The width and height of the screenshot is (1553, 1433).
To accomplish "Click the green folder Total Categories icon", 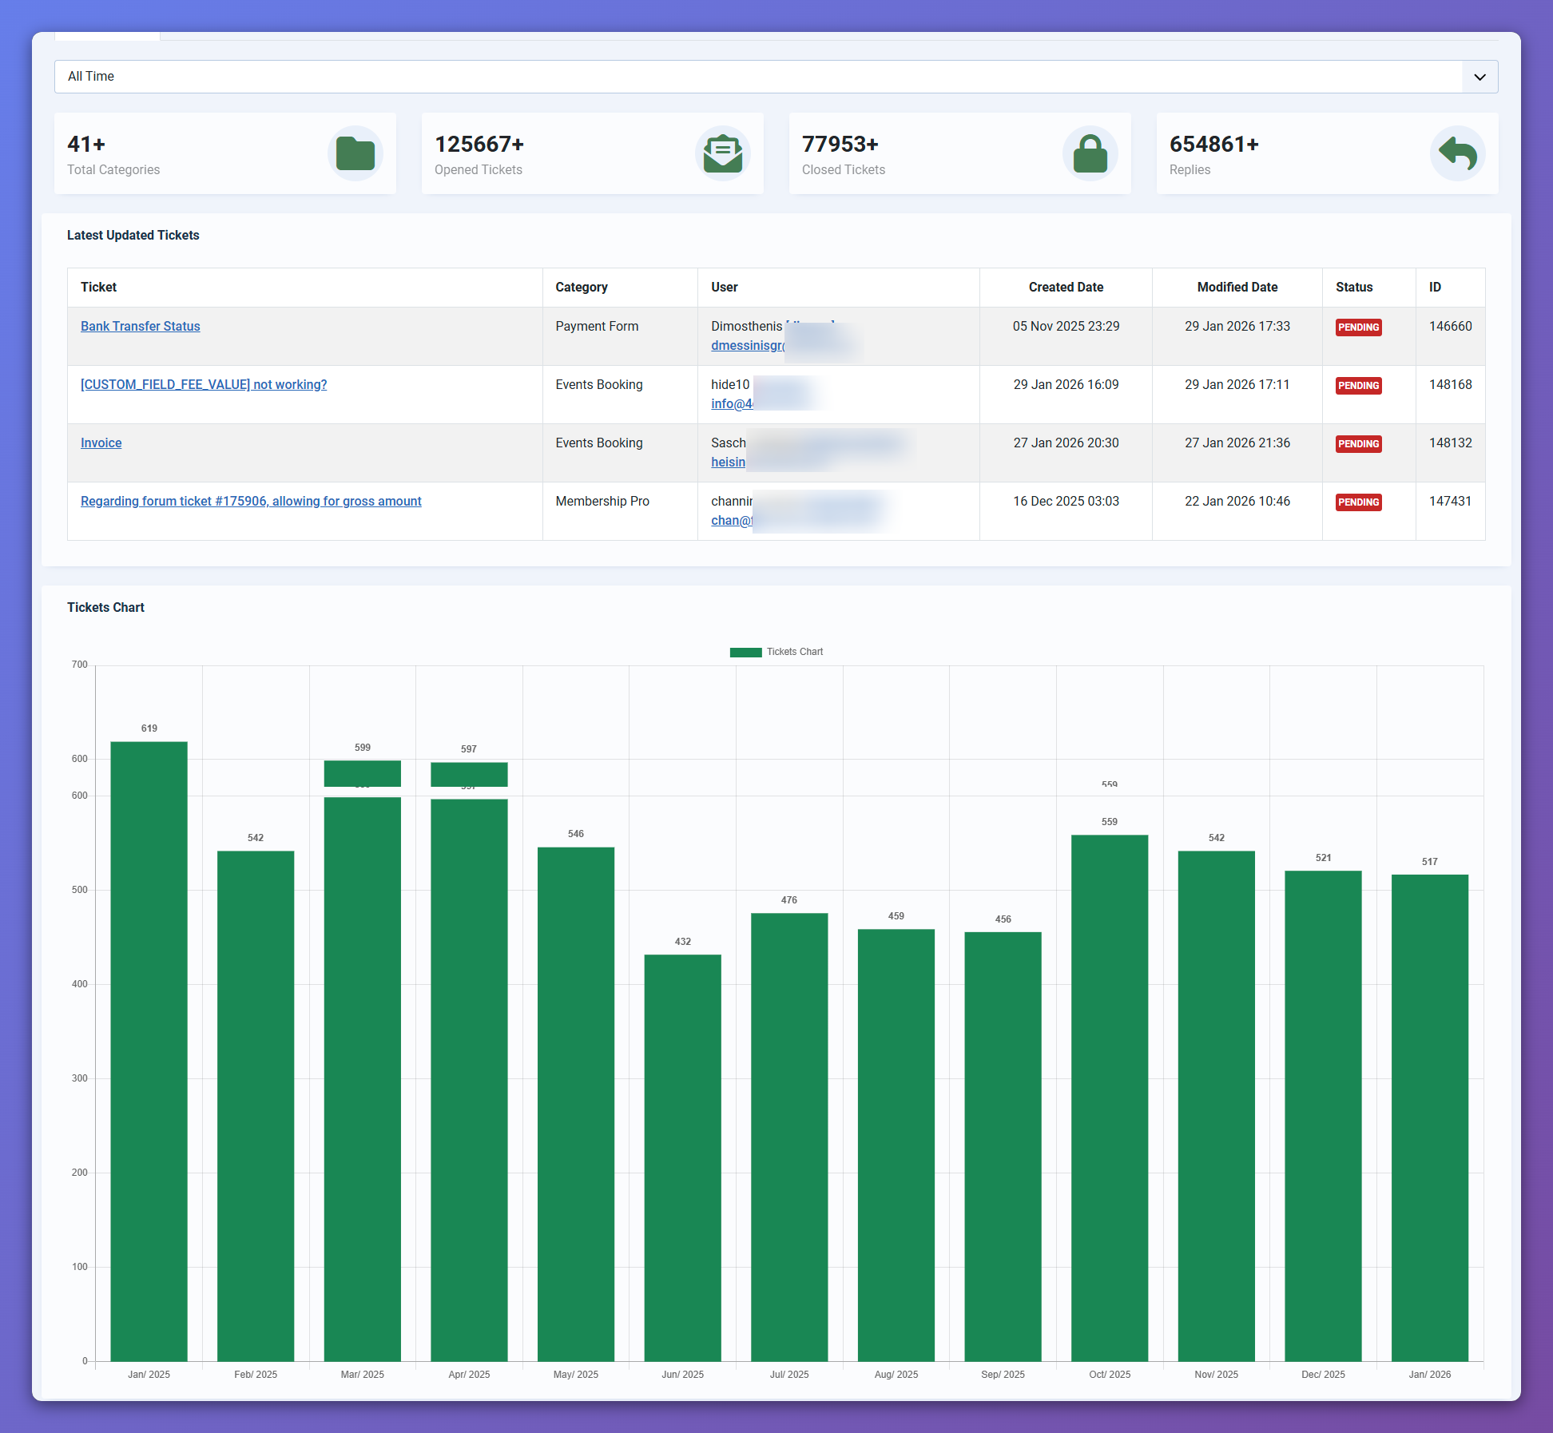I will (355, 153).
